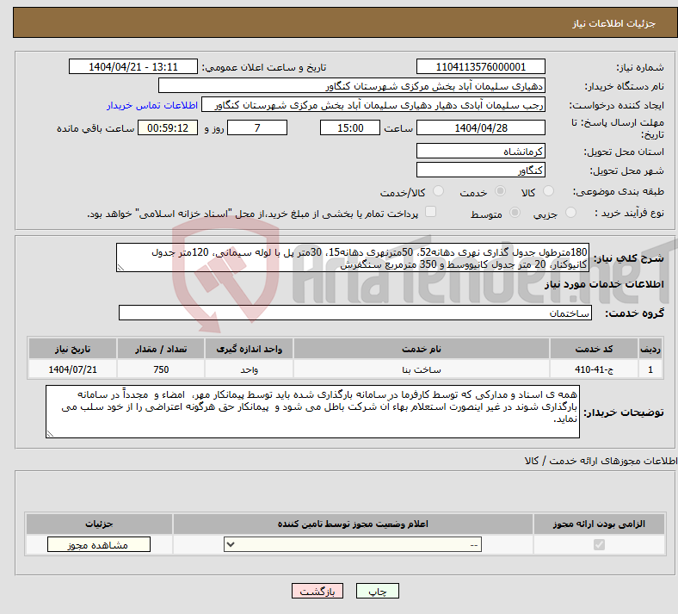
Task: Click the نام دستگاه خریدار field
Action: (352, 85)
